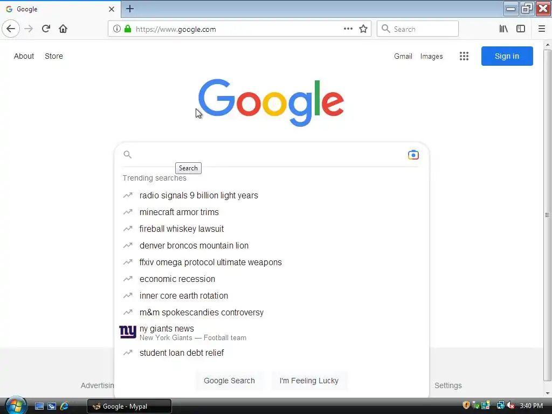This screenshot has height=414, width=552.
Task: Open the About link
Action: coord(24,56)
